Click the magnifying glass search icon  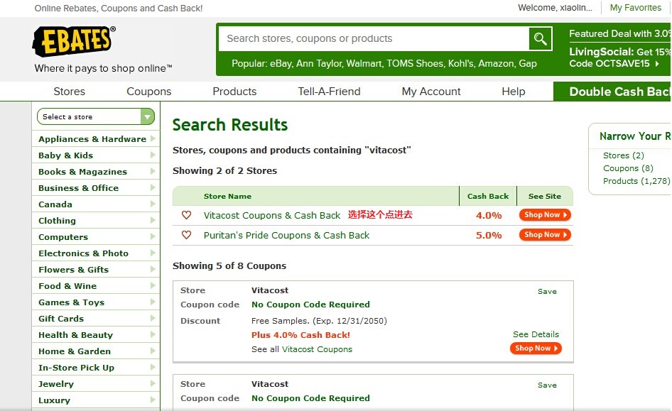pyautogui.click(x=541, y=39)
